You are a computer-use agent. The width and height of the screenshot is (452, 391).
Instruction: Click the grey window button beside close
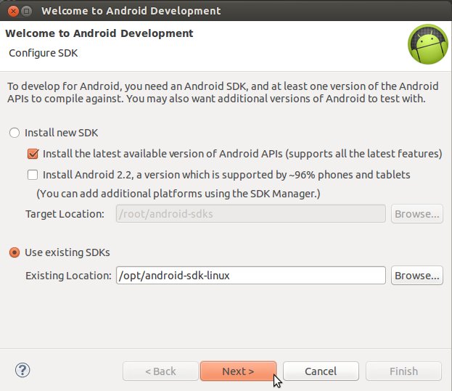point(27,11)
